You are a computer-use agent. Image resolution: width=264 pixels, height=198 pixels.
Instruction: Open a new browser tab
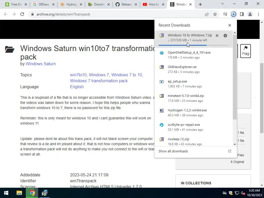[200, 5]
